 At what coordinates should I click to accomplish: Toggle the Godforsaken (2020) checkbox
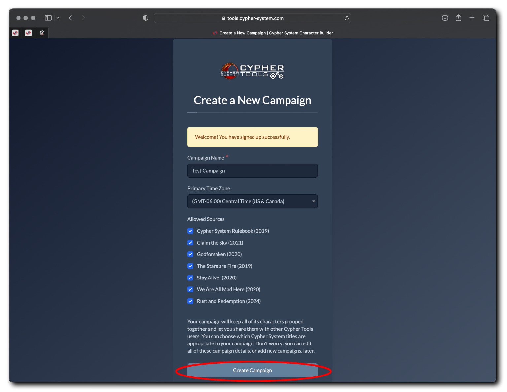(x=190, y=254)
